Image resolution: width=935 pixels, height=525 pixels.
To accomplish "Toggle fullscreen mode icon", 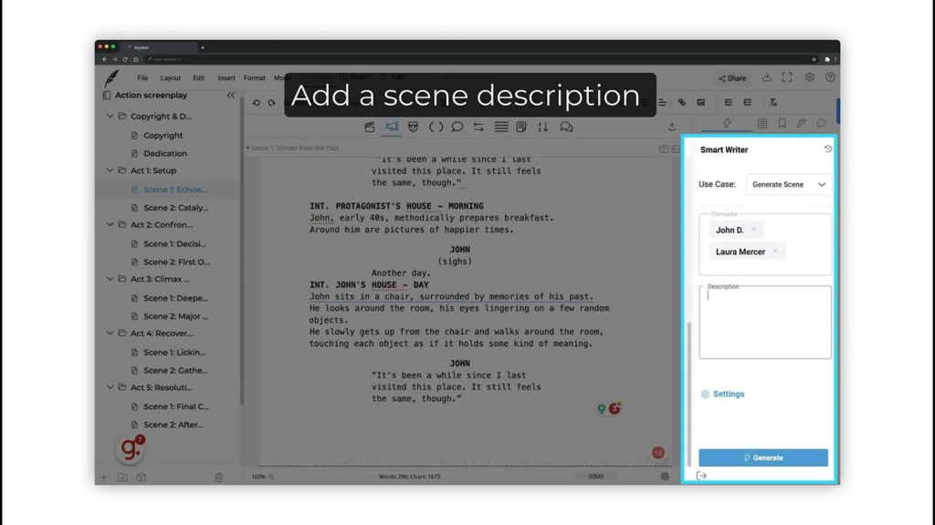I will 787,77.
